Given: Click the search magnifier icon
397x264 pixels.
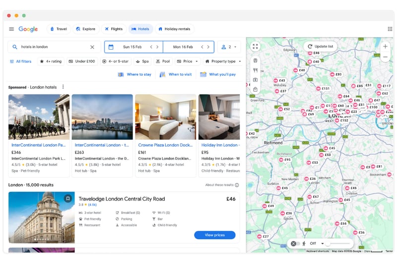Looking at the screenshot, I should [x=15, y=47].
